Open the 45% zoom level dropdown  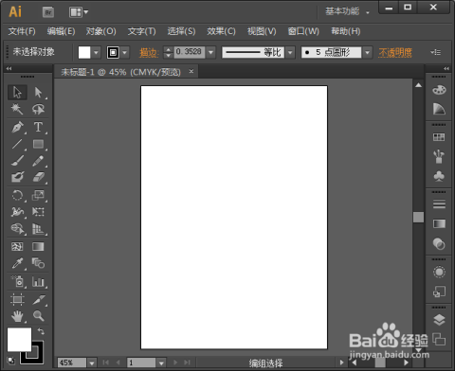[x=92, y=363]
